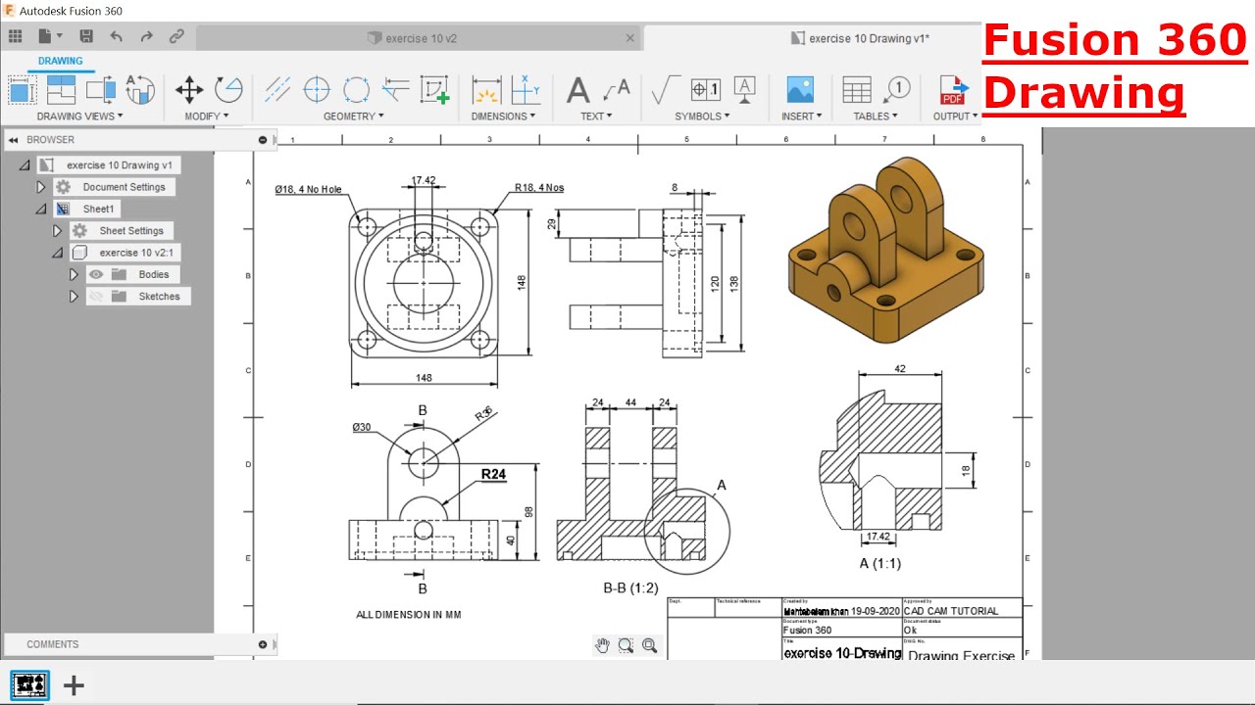This screenshot has width=1255, height=705.
Task: Close the exercise 10 v2 tab
Action: click(630, 38)
